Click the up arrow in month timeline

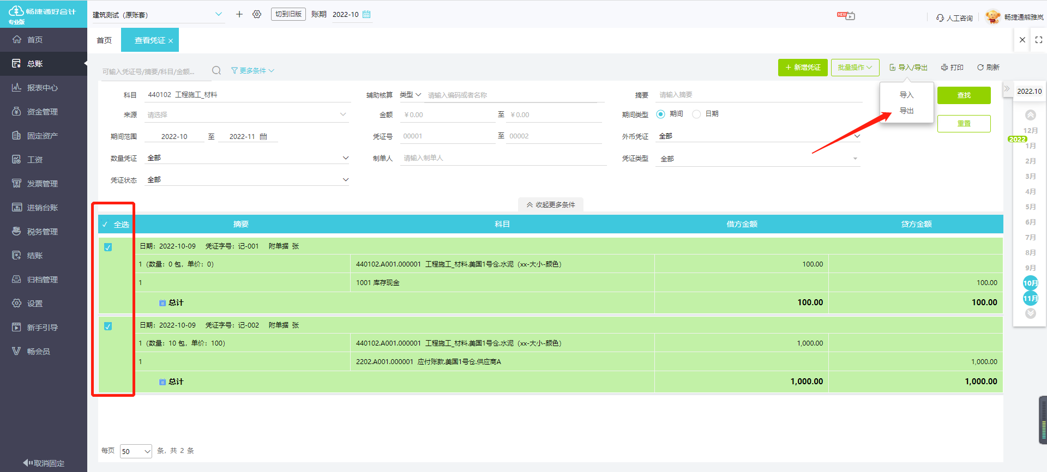click(1030, 115)
